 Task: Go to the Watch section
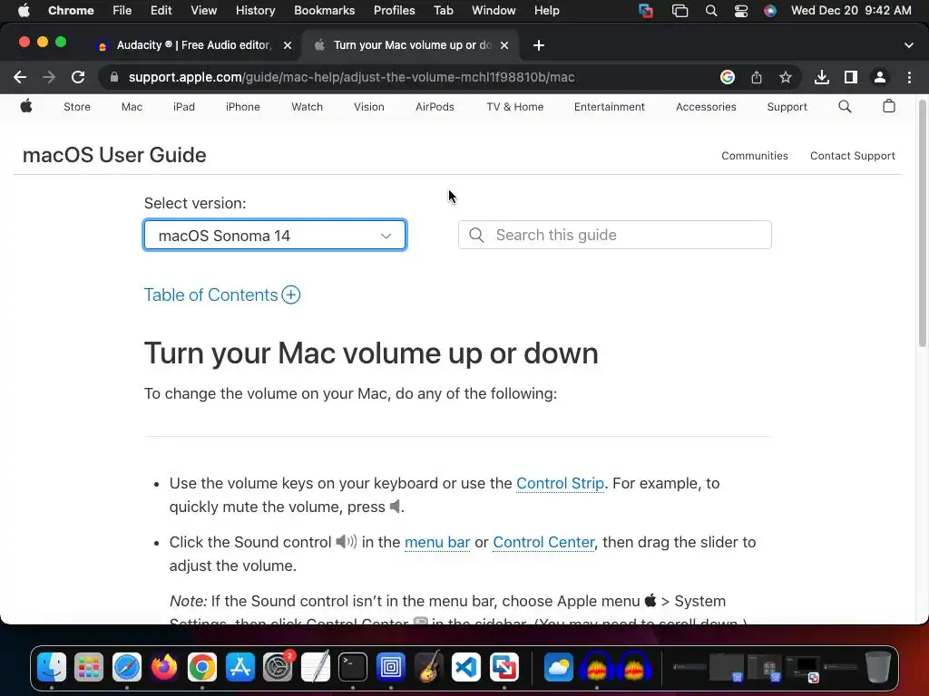[x=307, y=107]
